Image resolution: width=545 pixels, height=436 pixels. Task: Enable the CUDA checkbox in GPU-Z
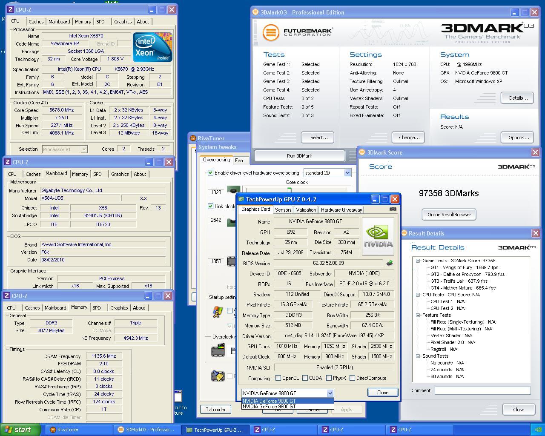point(305,378)
